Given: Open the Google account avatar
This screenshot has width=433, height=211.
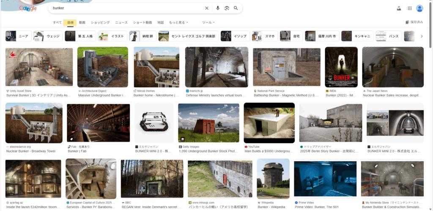Looking at the screenshot, I should (419, 8).
